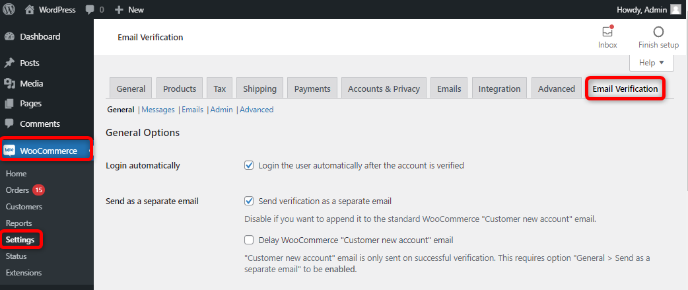Open the General settings tab
This screenshot has height=290, width=688.
(x=131, y=89)
